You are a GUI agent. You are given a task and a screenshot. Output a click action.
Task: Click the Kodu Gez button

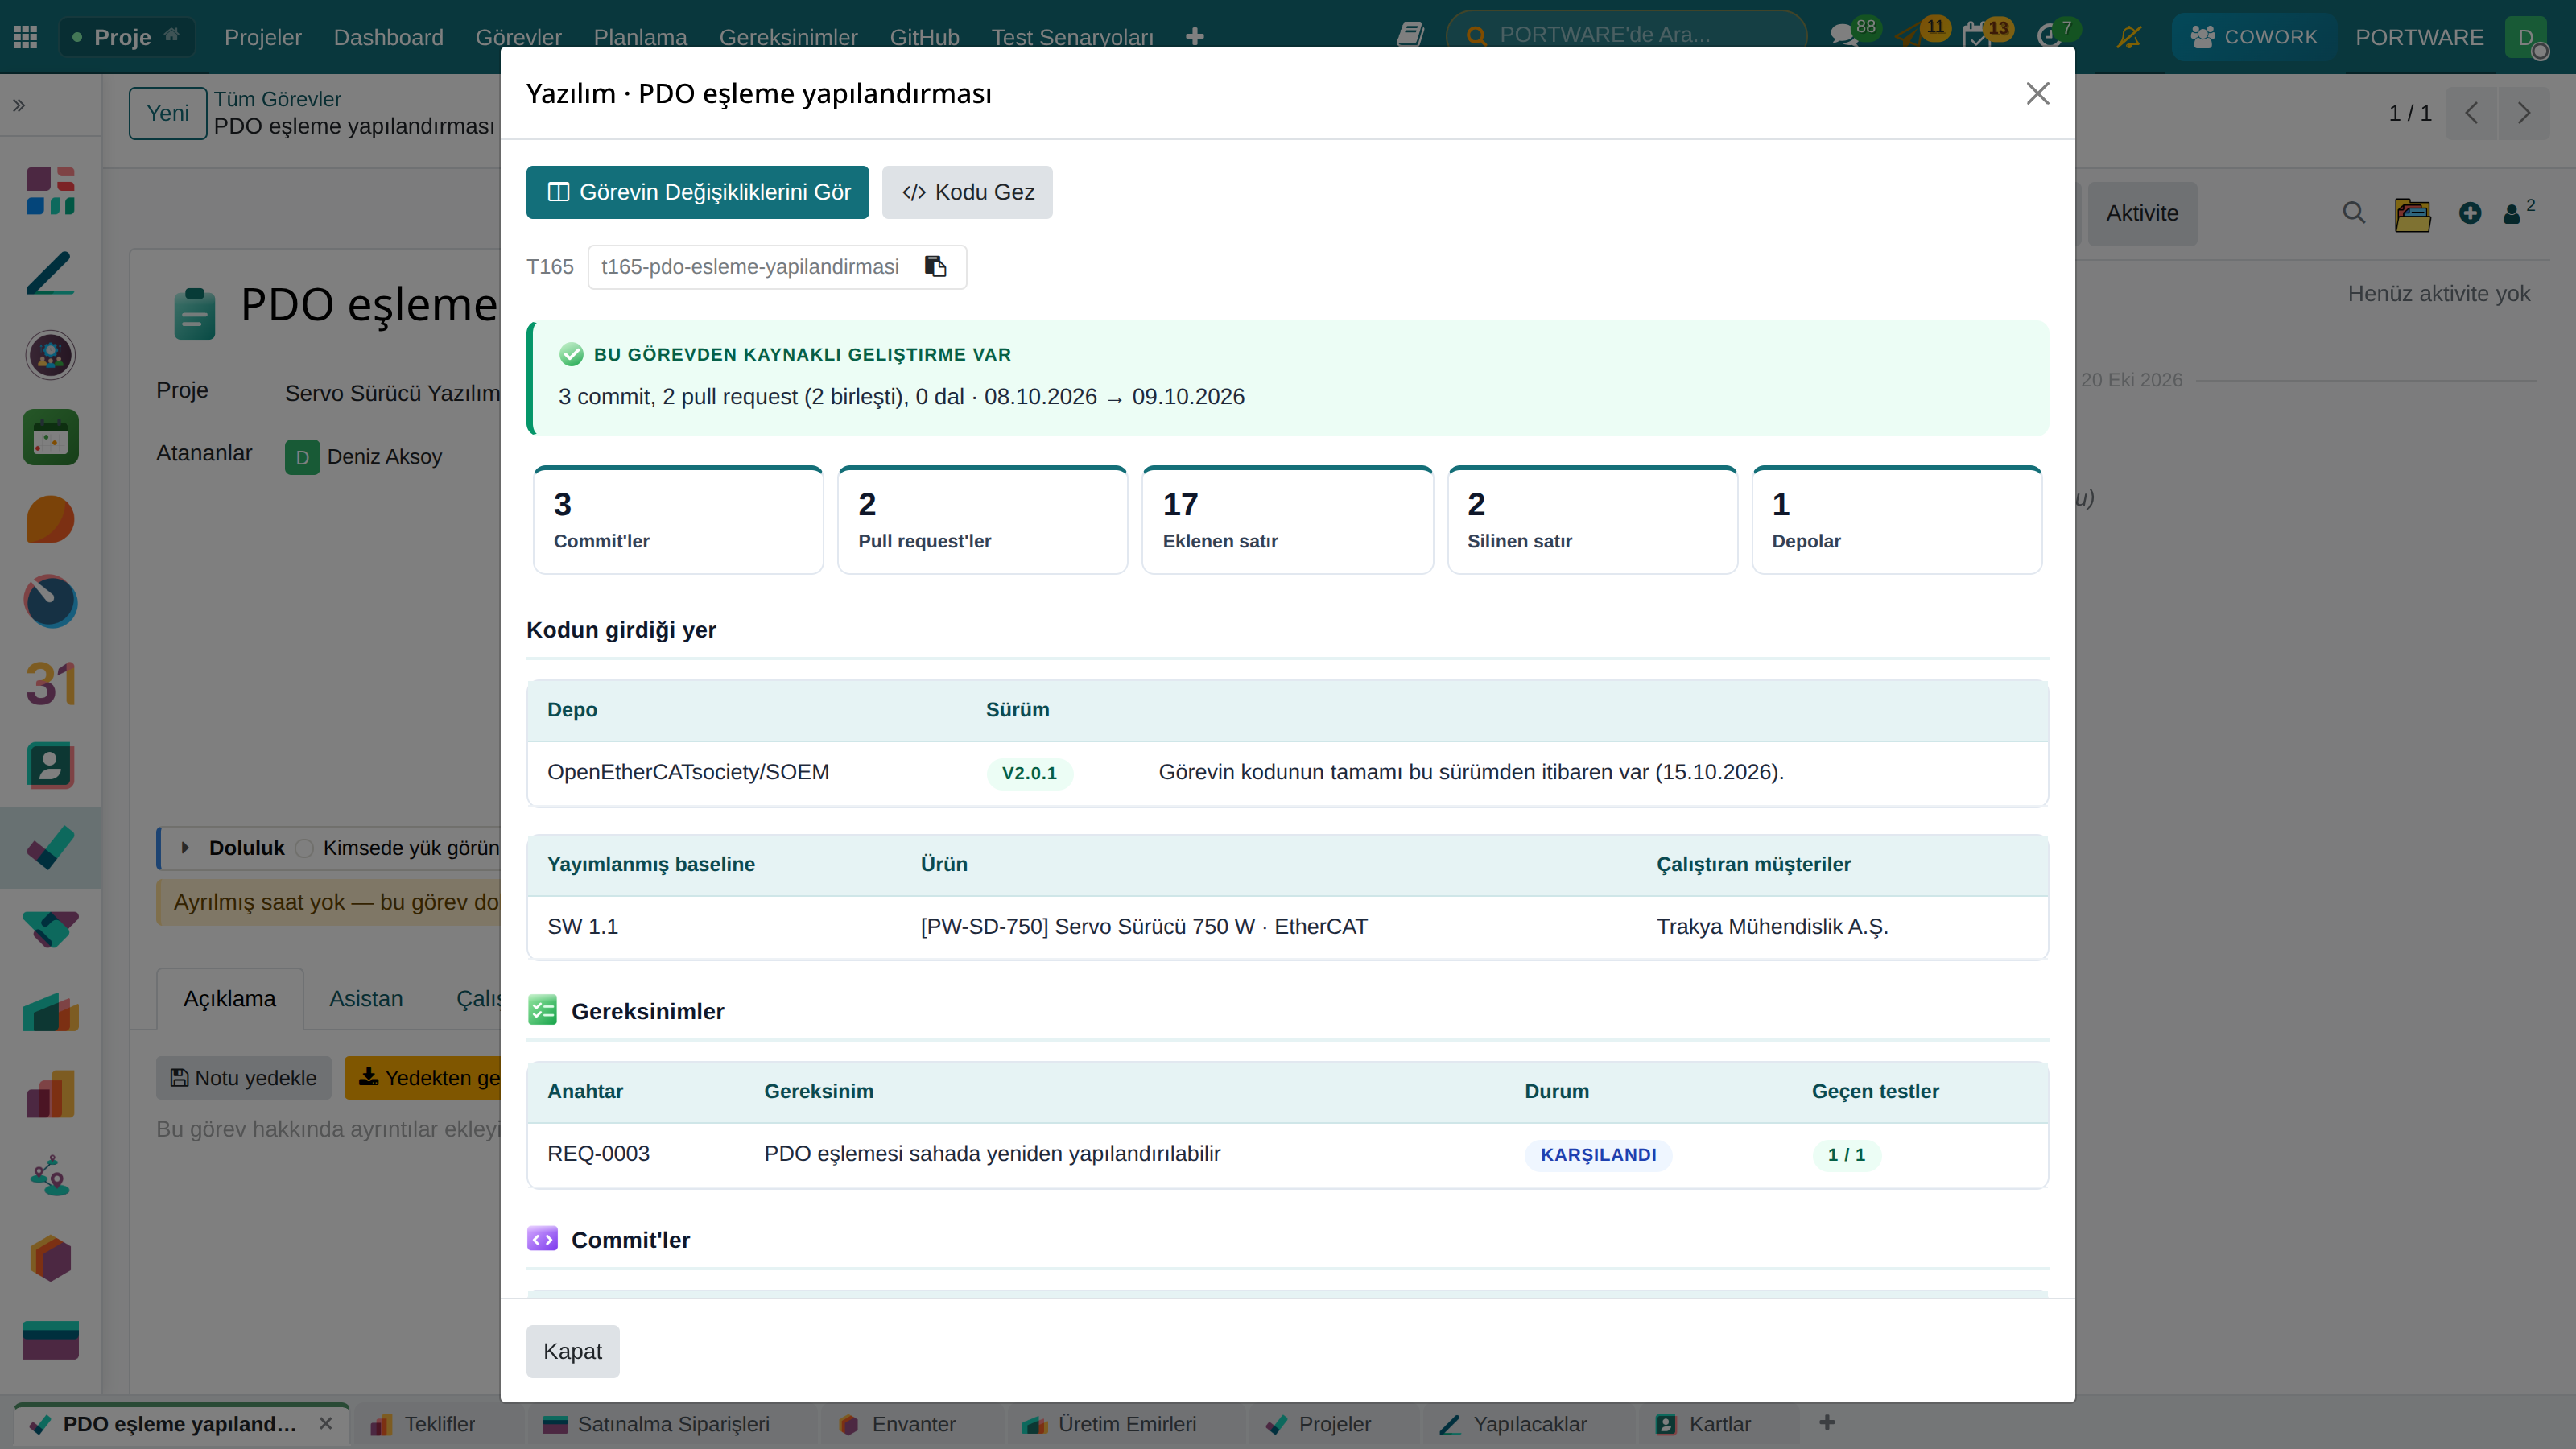tap(966, 192)
